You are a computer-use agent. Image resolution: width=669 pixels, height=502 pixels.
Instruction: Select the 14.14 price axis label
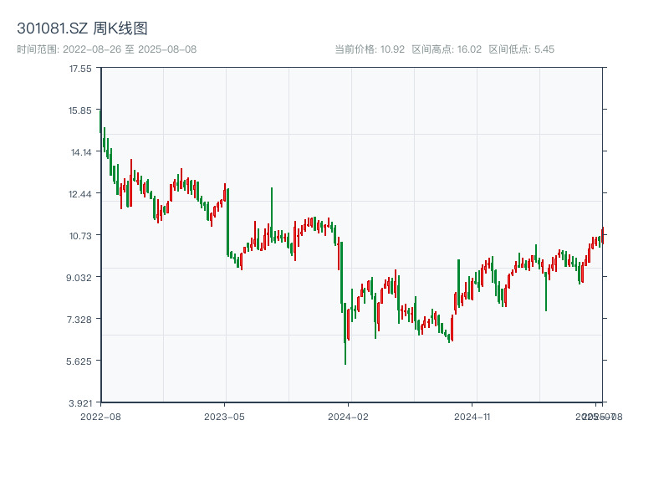(x=80, y=152)
